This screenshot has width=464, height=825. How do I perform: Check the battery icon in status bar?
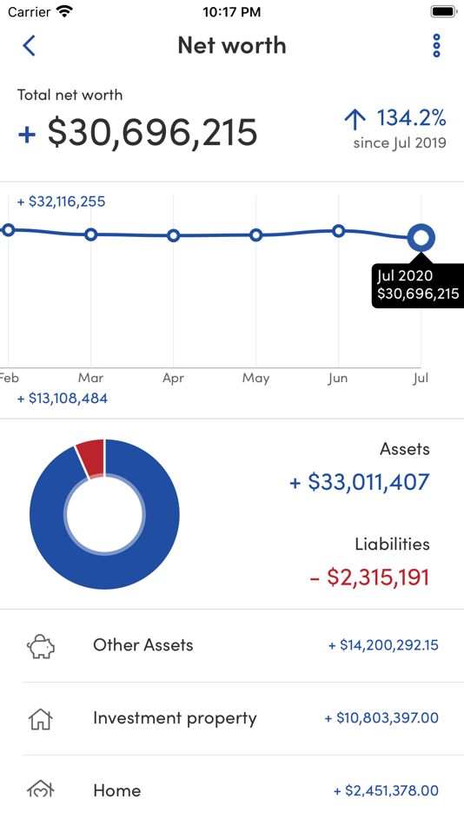tap(443, 11)
